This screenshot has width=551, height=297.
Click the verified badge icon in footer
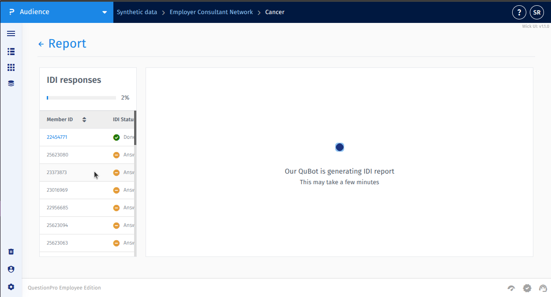[x=527, y=288]
